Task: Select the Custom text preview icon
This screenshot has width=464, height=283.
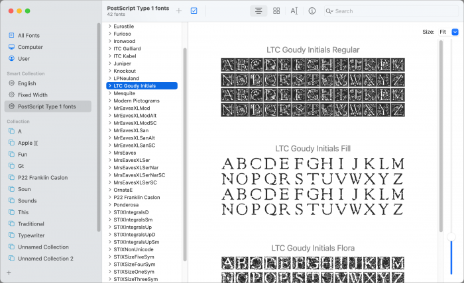Action: (x=294, y=11)
